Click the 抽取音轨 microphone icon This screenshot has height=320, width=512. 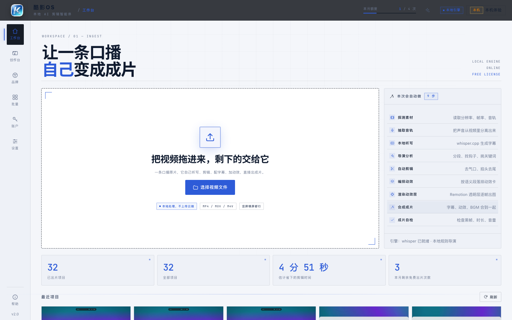(392, 130)
